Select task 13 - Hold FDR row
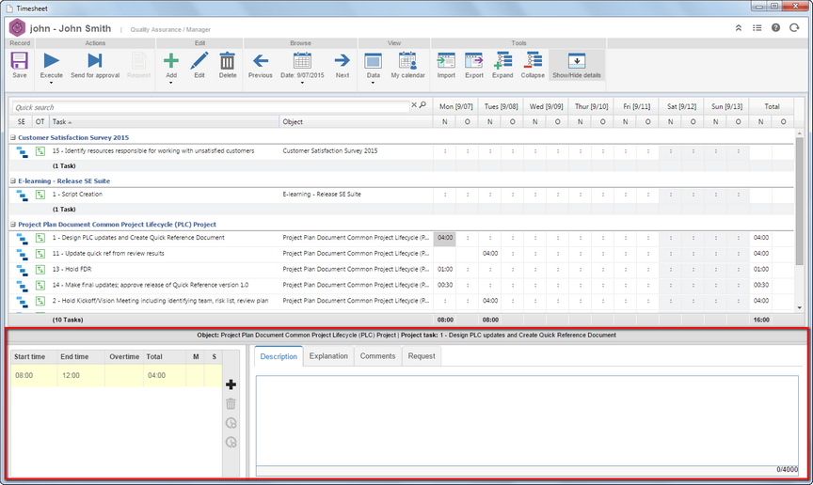 coord(402,270)
